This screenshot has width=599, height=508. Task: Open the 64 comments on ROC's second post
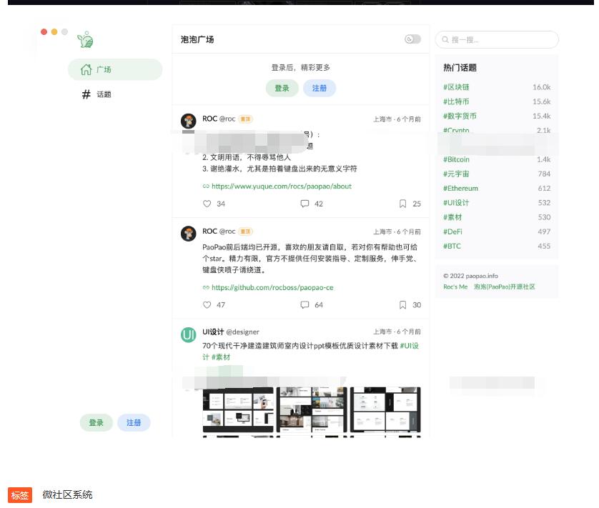(306, 304)
